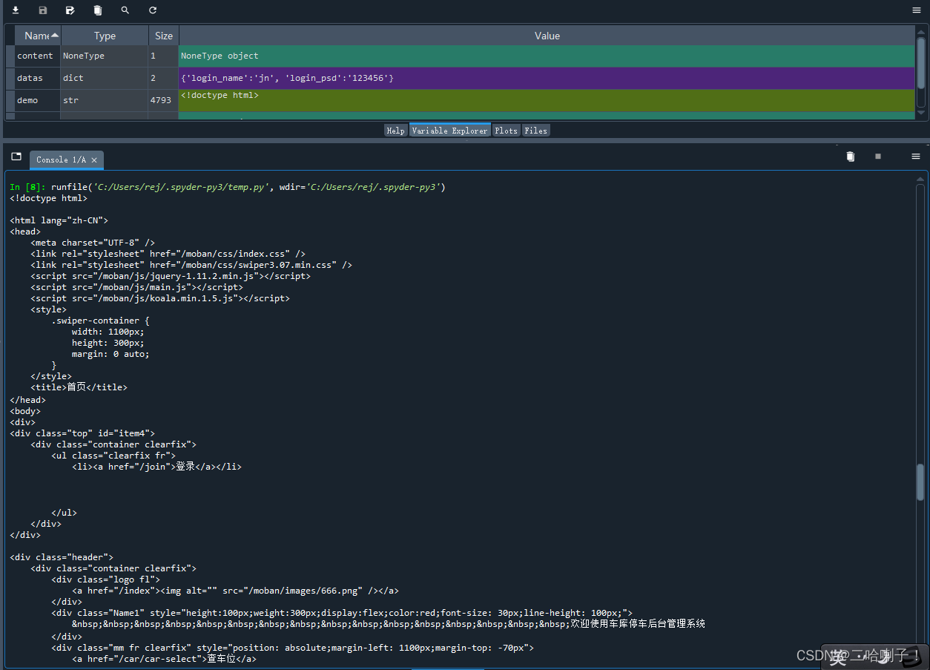Open the console pane options menu
The image size is (930, 670).
point(916,157)
